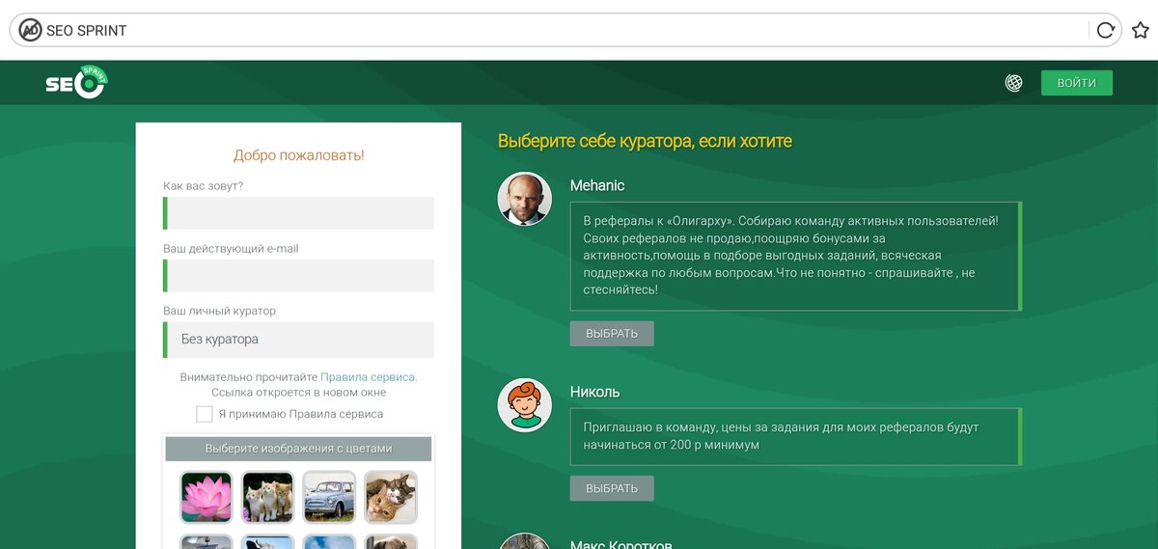Bookmark page with the star icon
The image size is (1158, 549).
coord(1141,30)
